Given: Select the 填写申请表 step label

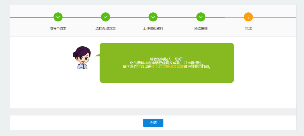Looking at the screenshot, I should 58,28.
